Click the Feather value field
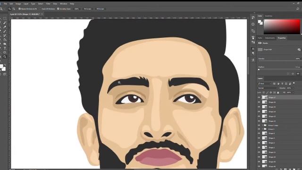 point(298,67)
